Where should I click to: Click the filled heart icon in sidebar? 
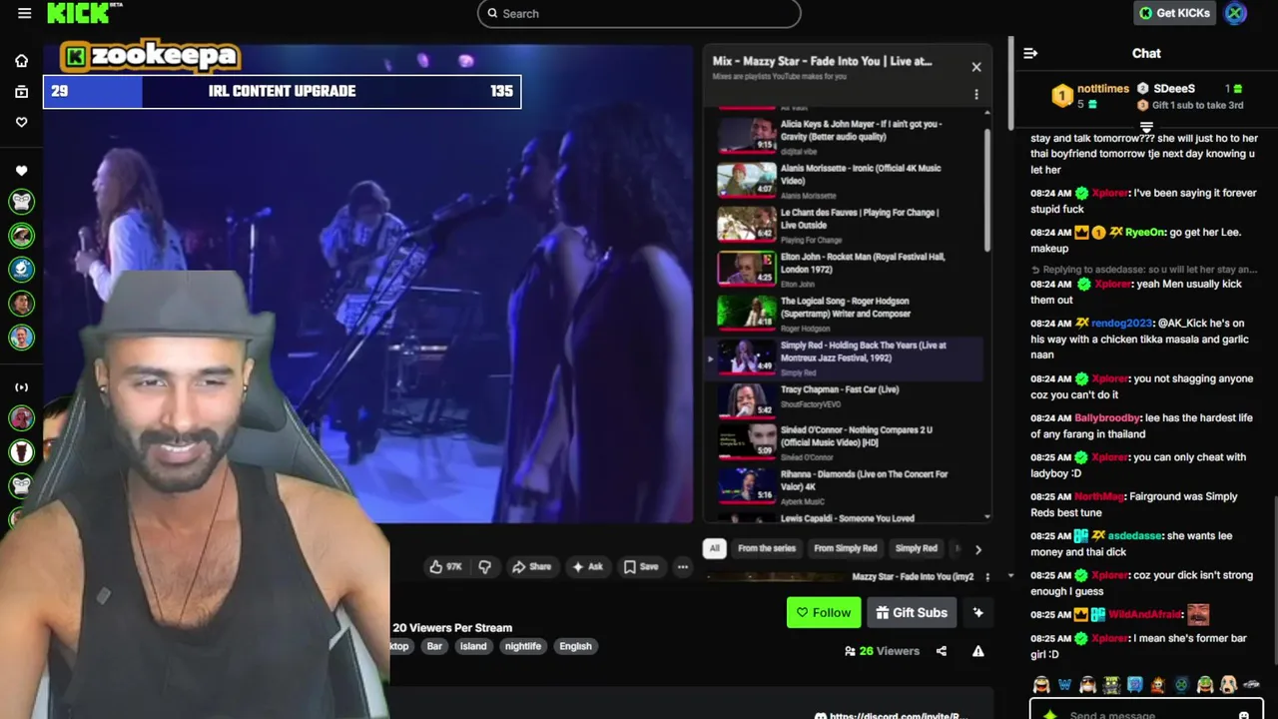[x=21, y=171]
